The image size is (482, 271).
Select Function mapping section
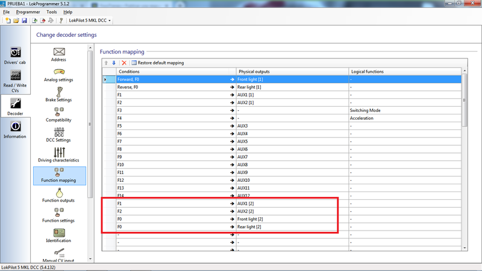pyautogui.click(x=59, y=176)
